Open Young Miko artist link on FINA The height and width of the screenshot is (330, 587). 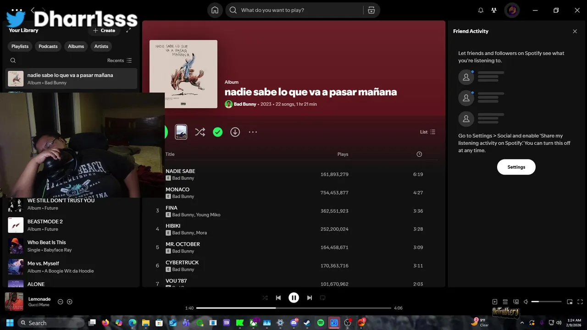208,214
